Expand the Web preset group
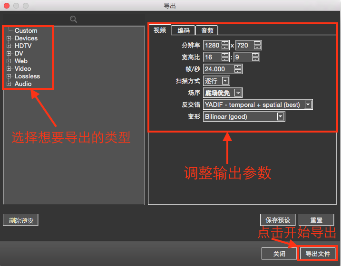 tap(9, 61)
